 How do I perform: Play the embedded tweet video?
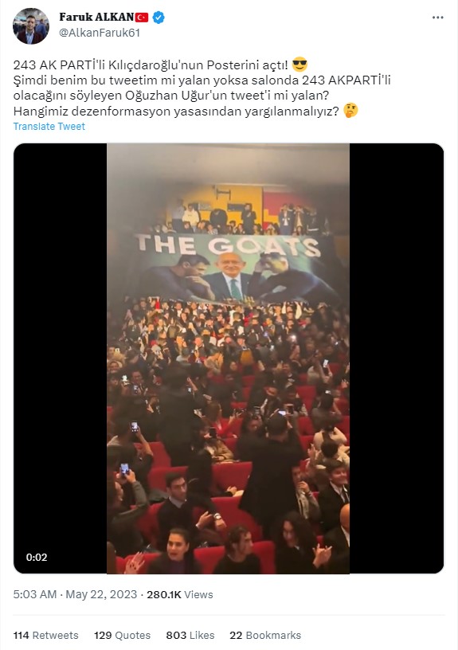tap(229, 358)
